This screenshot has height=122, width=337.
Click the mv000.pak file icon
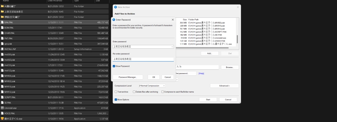2,55
